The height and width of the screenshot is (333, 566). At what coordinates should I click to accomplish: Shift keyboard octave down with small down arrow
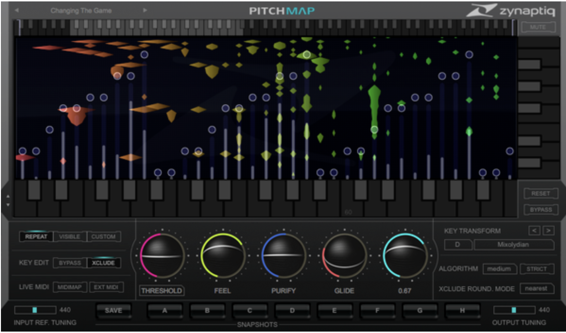tap(8, 205)
